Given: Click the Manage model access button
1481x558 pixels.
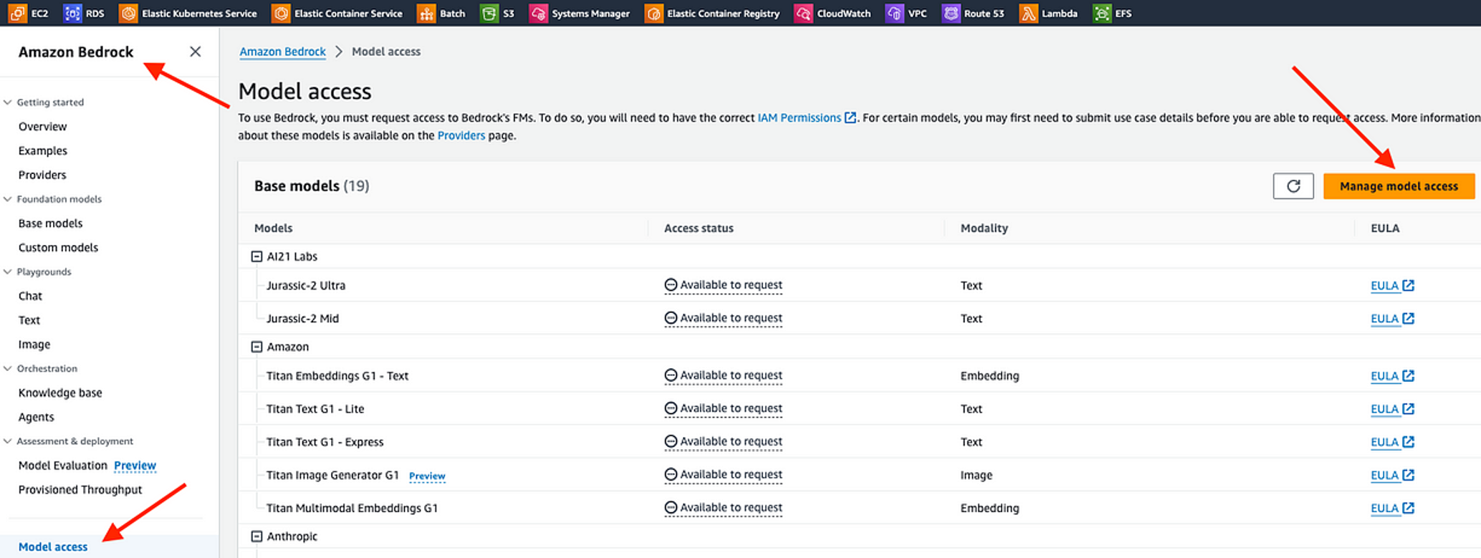Looking at the screenshot, I should [1398, 186].
